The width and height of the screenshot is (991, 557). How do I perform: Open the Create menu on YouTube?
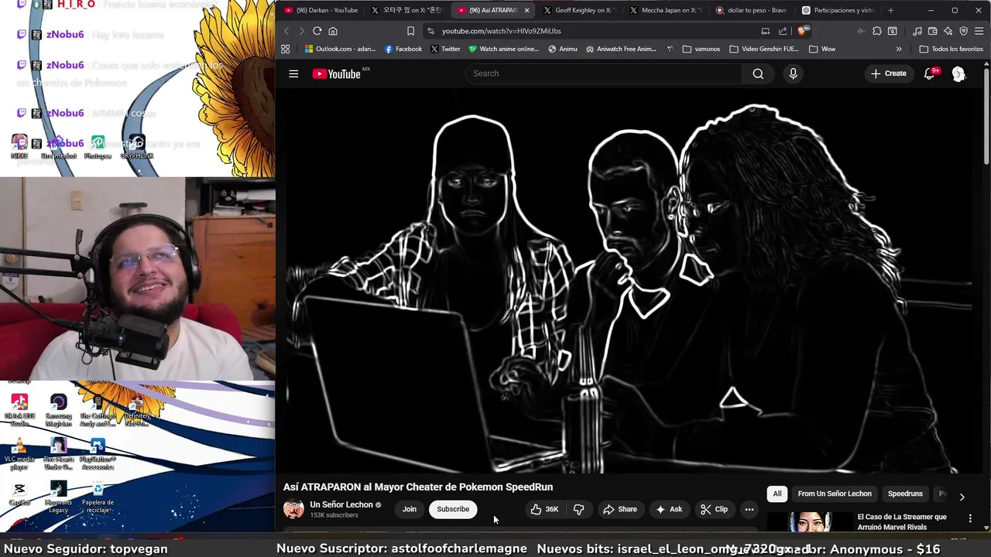point(888,73)
